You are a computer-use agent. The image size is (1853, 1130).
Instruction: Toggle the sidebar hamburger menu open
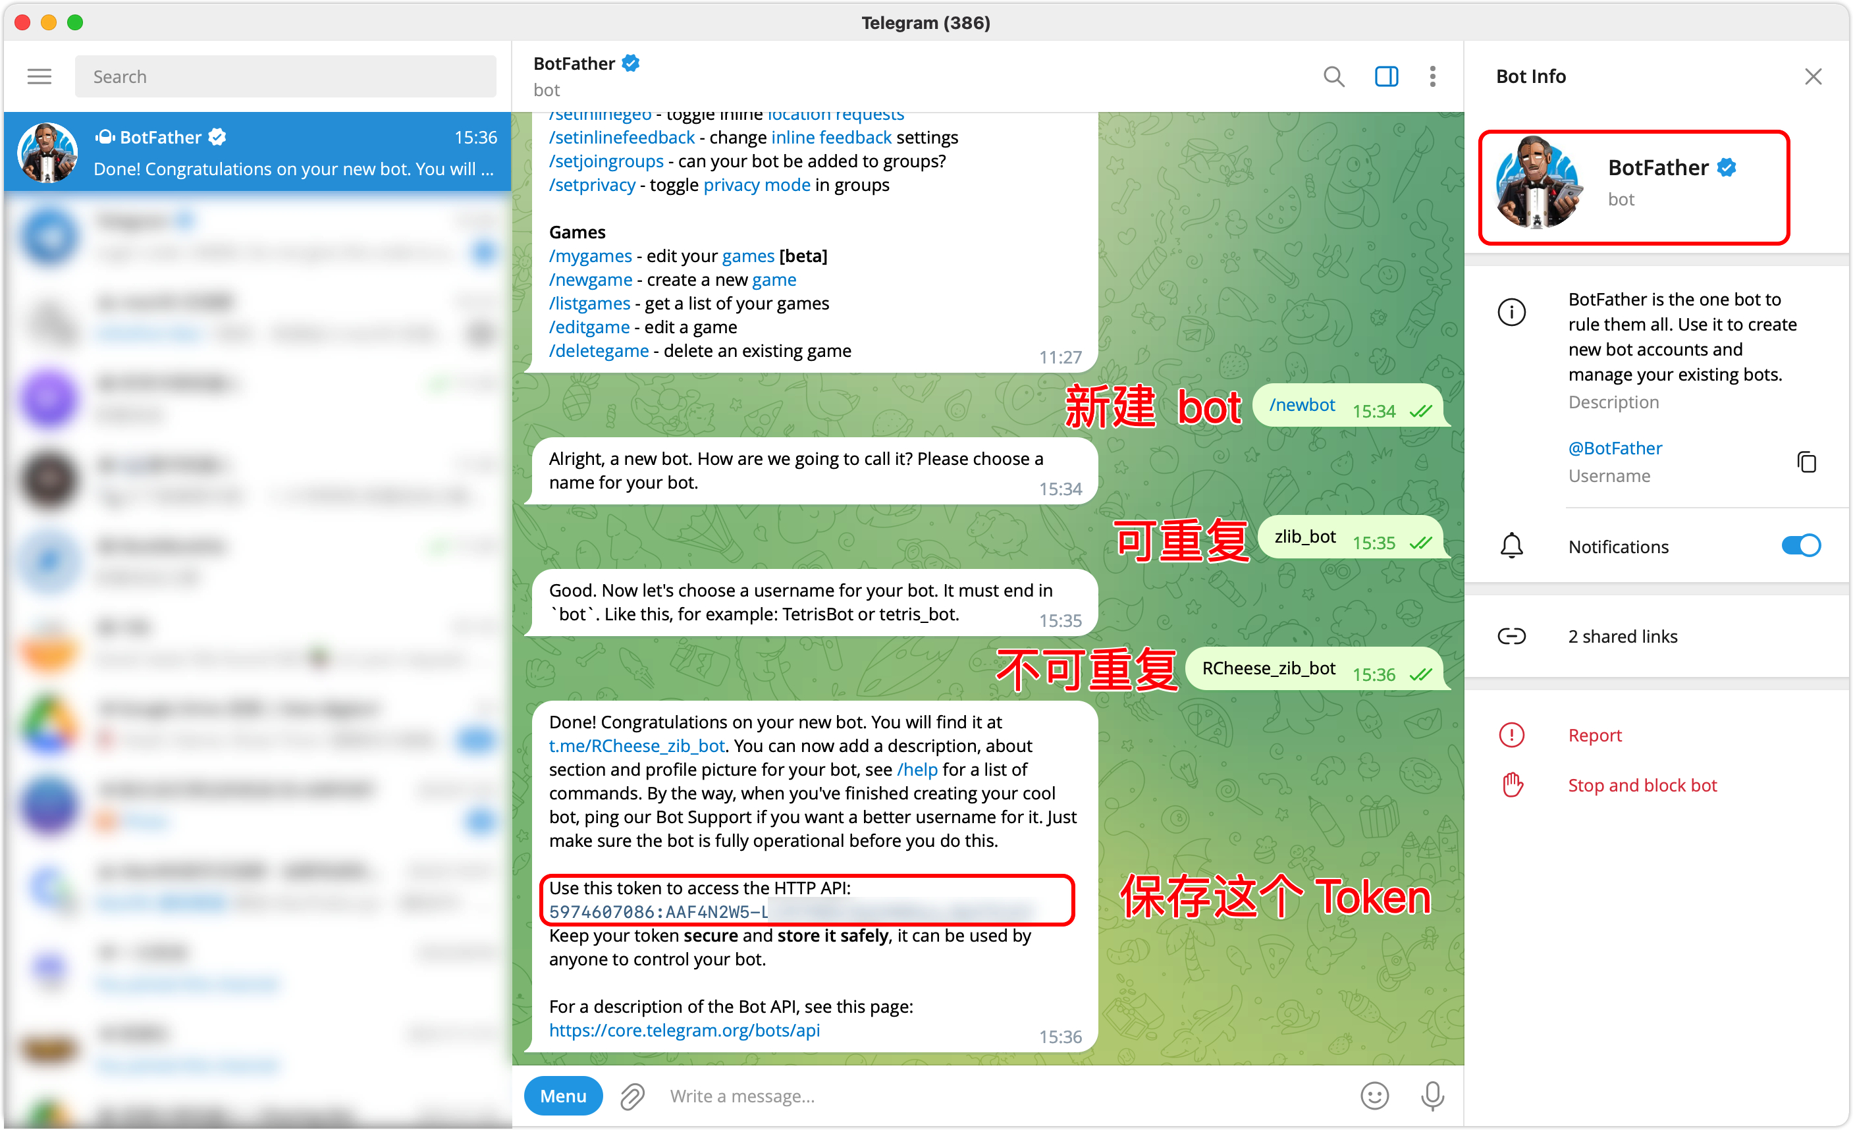[x=38, y=77]
